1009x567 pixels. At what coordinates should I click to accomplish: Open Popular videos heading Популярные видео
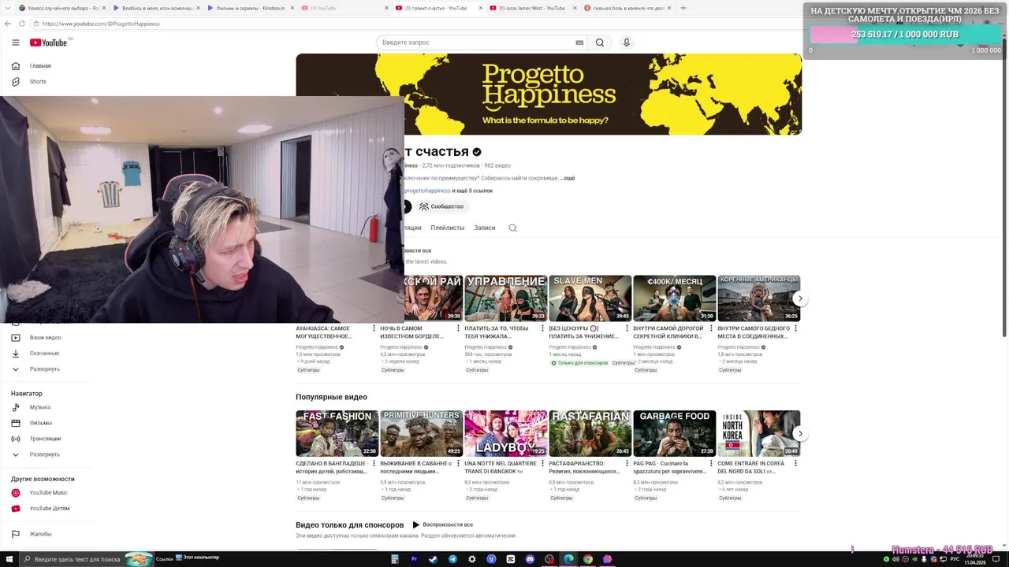[x=331, y=397]
